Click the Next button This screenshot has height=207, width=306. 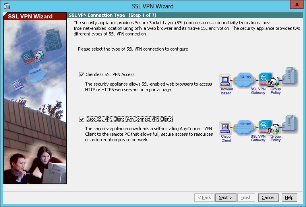coord(226,197)
